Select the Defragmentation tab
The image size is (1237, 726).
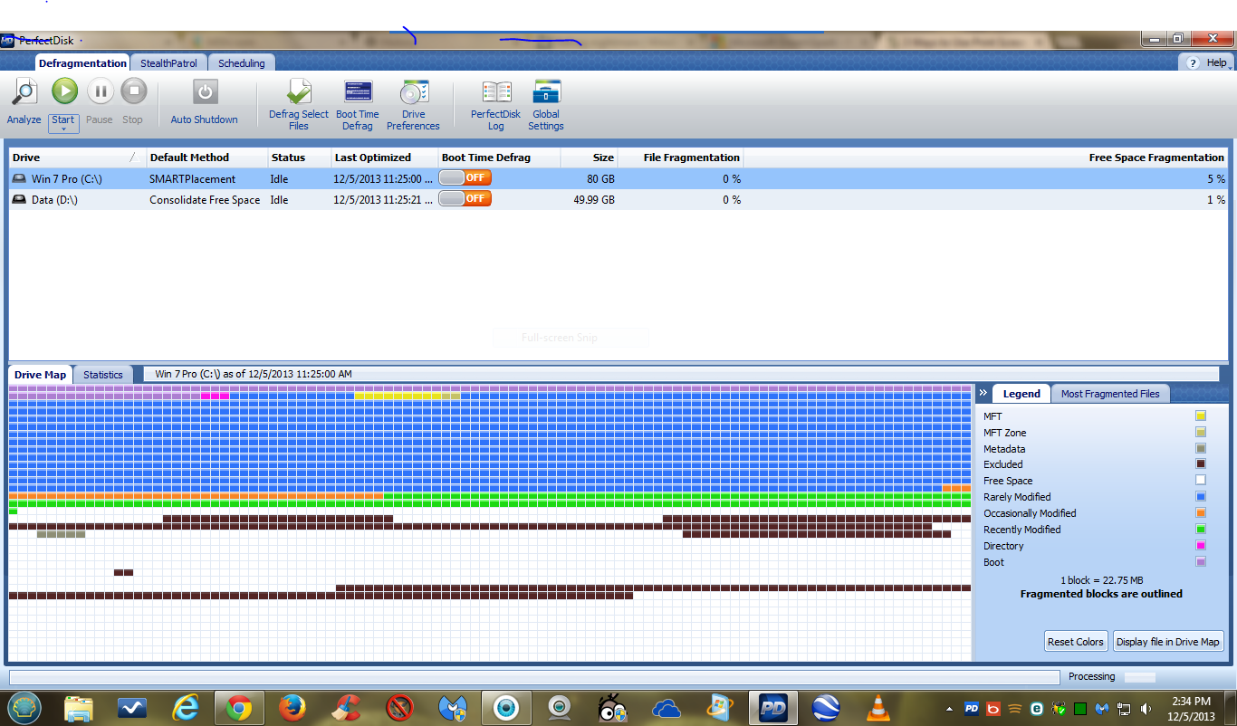(82, 63)
